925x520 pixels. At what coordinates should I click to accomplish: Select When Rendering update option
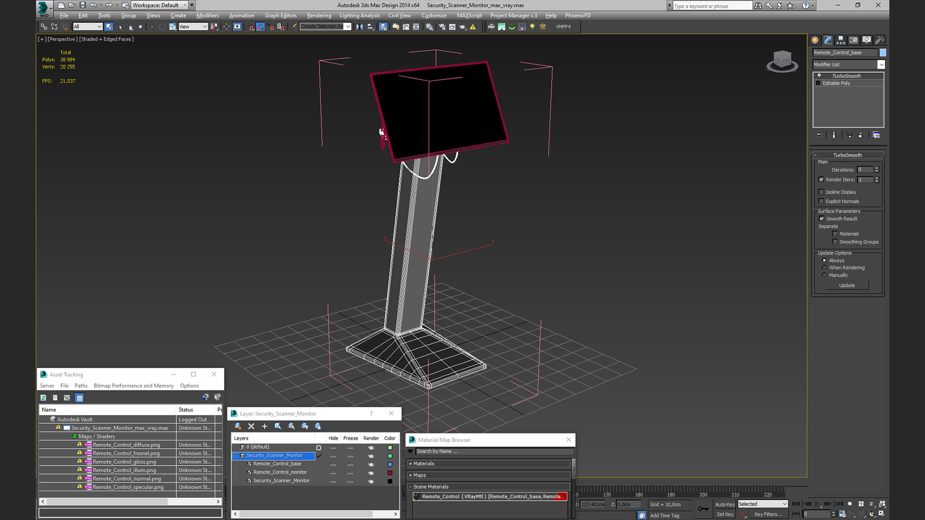click(824, 268)
